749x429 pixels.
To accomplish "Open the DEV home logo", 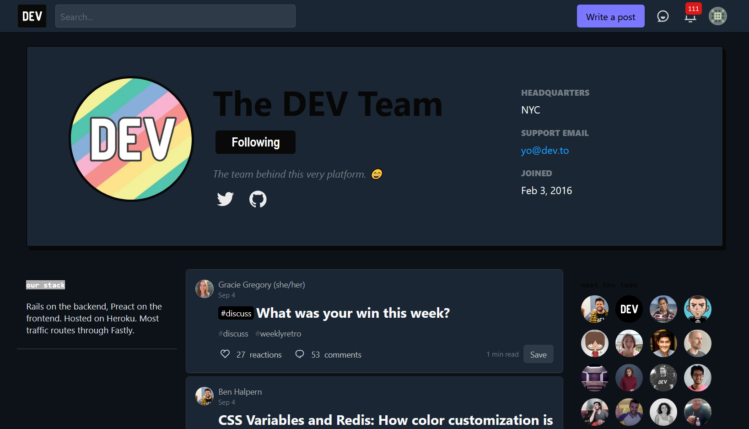I will click(x=32, y=16).
